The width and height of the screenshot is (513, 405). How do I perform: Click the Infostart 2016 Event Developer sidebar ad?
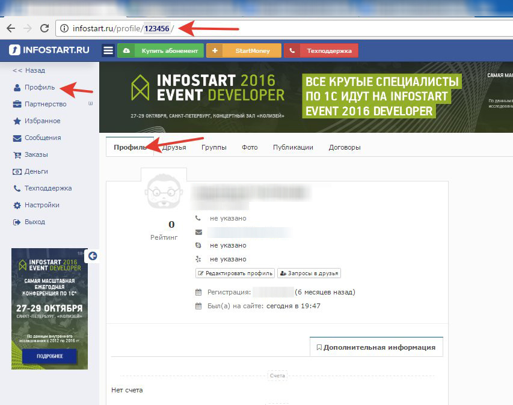click(50, 309)
